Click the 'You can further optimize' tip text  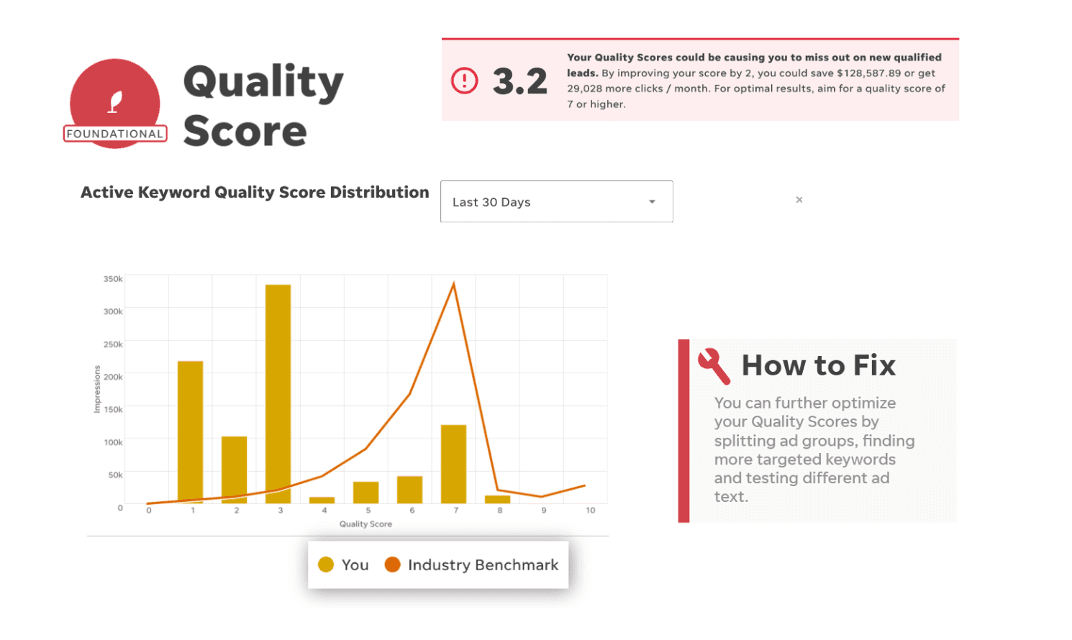point(814,449)
